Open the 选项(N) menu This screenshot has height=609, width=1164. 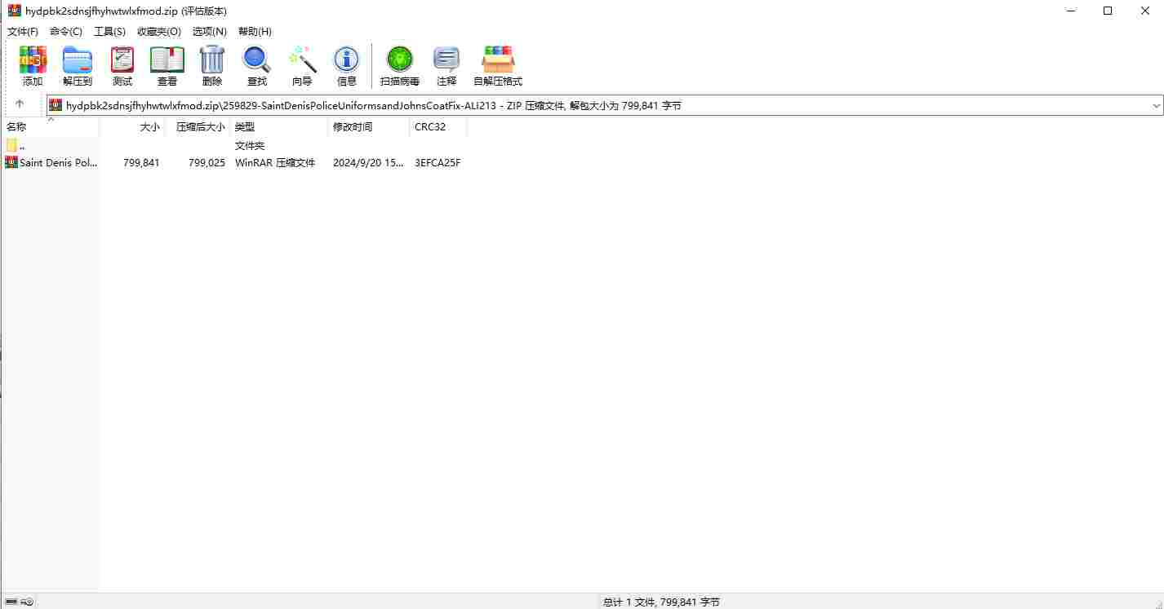[210, 31]
